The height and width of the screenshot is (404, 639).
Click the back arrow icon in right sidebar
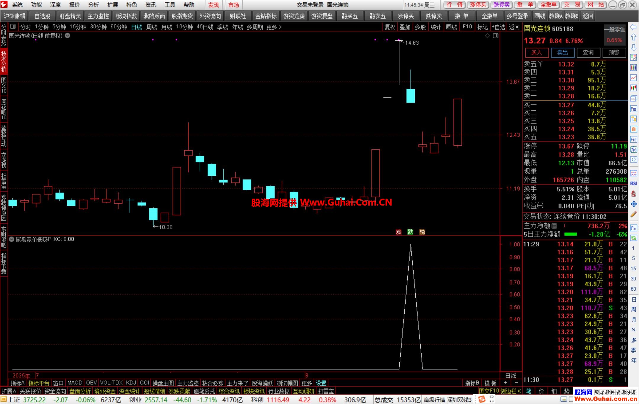tap(633, 27)
